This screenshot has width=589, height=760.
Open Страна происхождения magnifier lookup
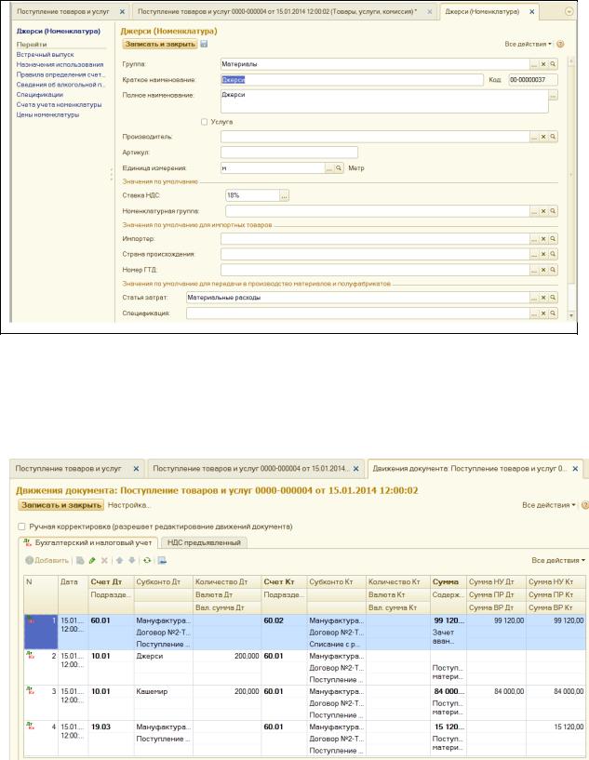coord(553,255)
